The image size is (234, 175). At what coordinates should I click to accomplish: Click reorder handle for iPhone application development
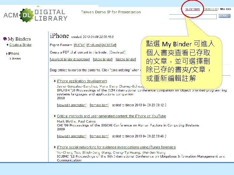[55, 81]
